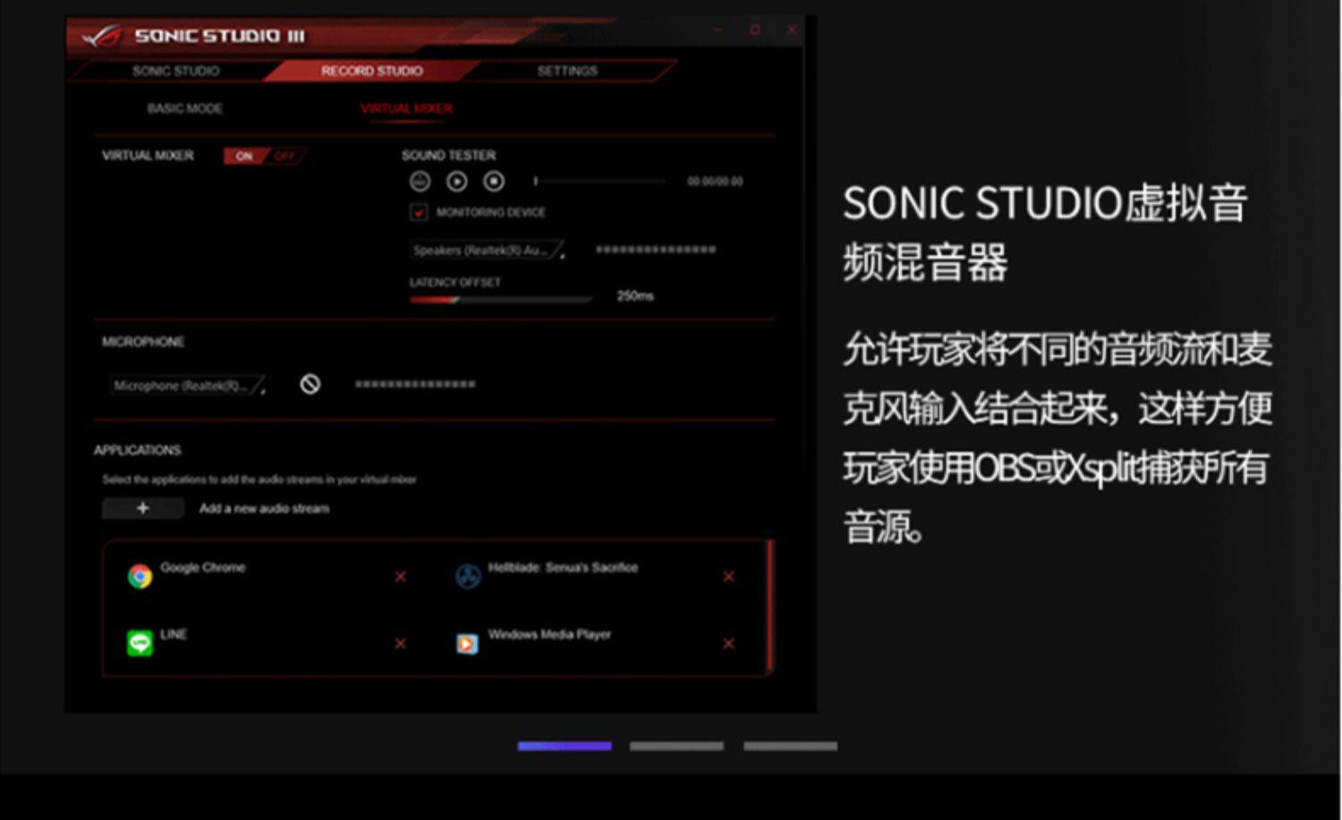
Task: Click the Sound Tester progress bar
Action: pyautogui.click(x=600, y=182)
